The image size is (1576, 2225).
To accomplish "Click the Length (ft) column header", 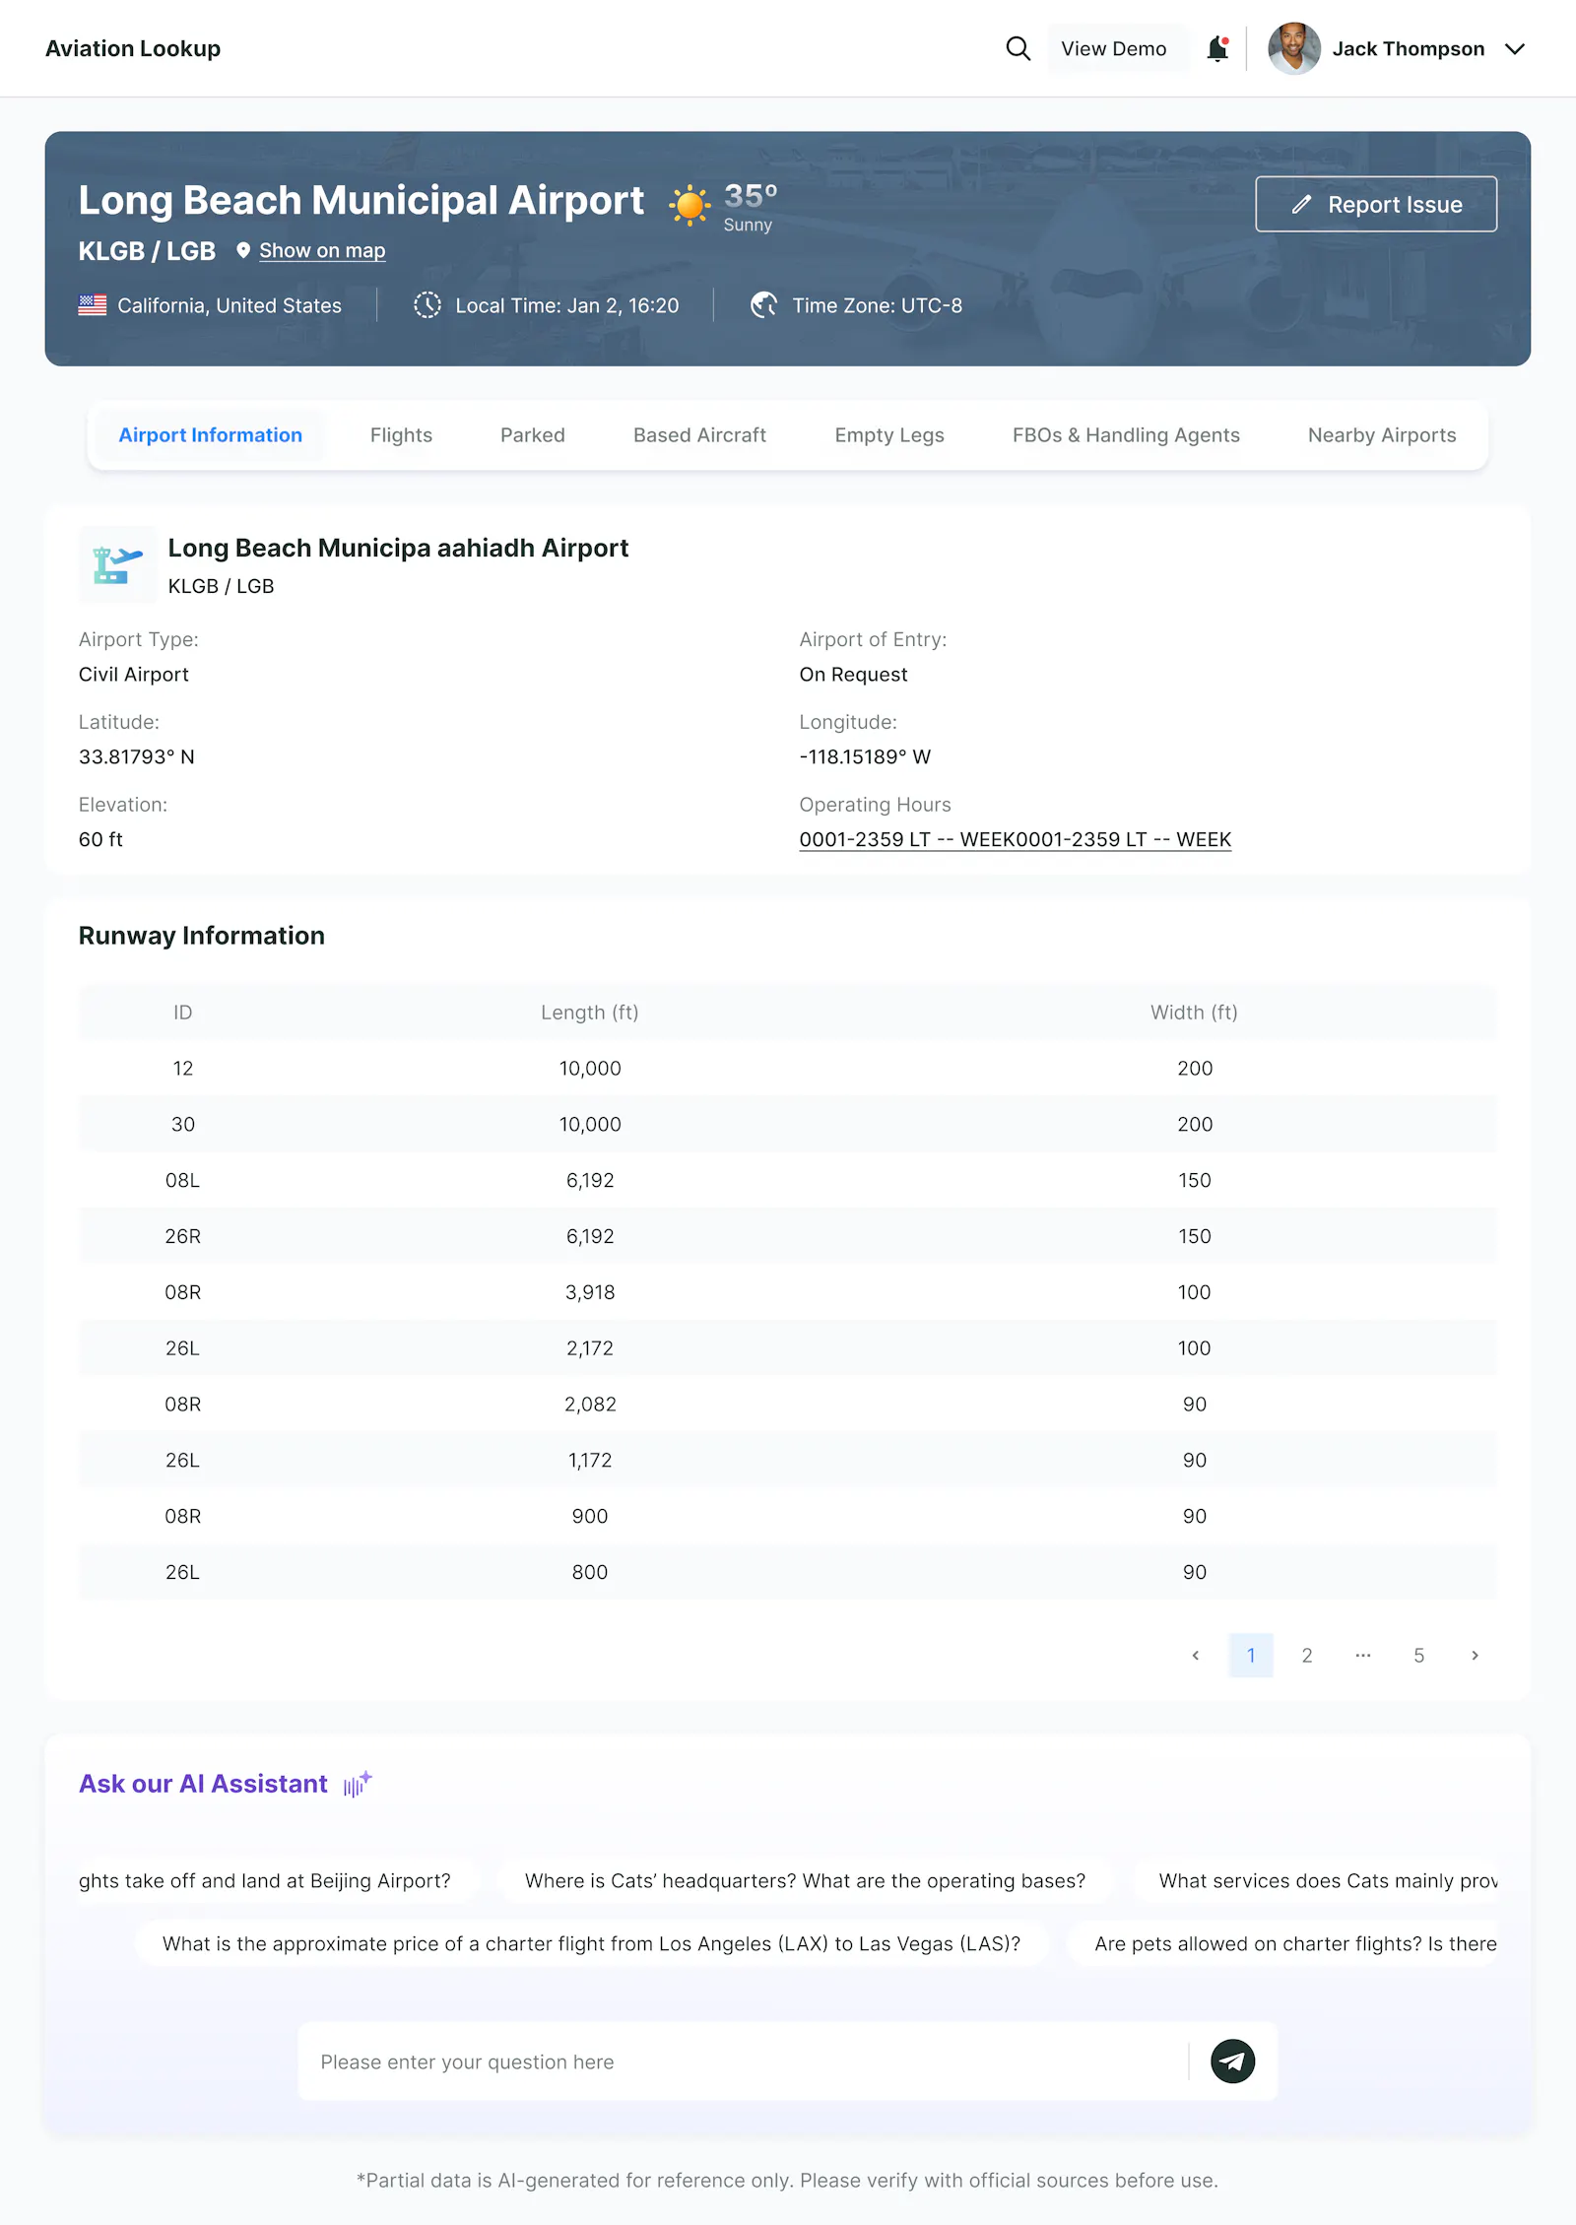I will pos(589,1013).
